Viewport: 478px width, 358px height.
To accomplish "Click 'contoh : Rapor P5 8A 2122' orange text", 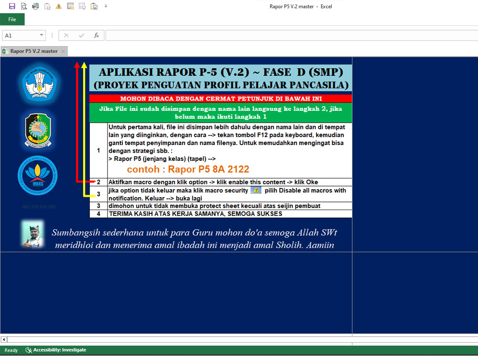I will (x=188, y=169).
